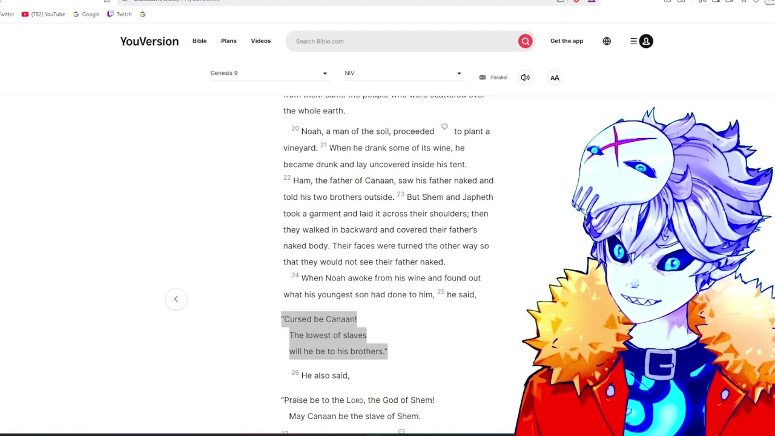Select verse 23 'But Shem and Japheth'
Screen dimensions: 775x436
click(450, 197)
